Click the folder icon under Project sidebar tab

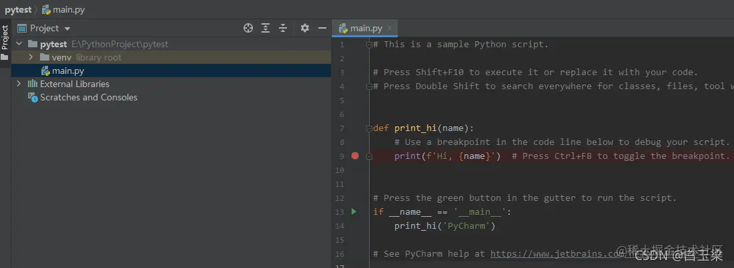[5, 57]
